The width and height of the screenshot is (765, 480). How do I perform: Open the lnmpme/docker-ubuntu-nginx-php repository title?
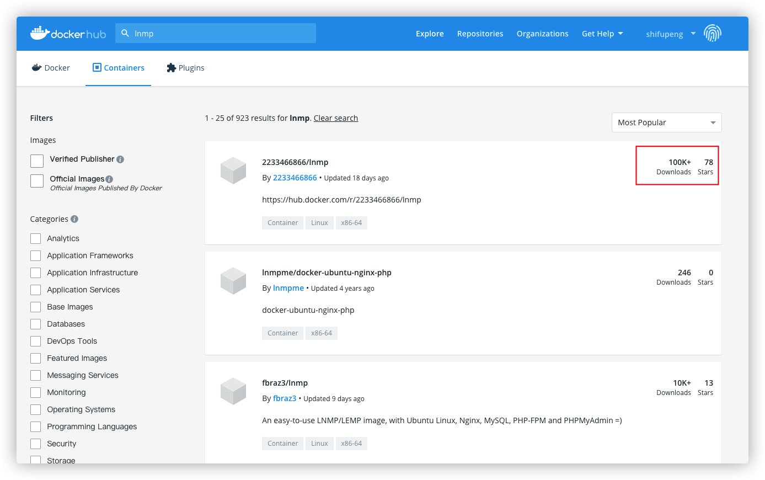tap(327, 273)
